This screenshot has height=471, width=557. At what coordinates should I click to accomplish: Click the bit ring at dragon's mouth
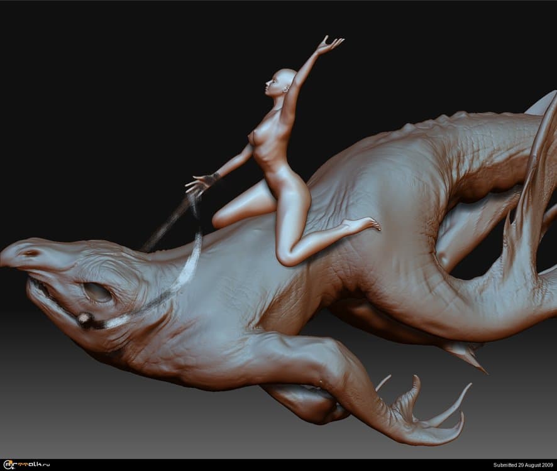(84, 320)
